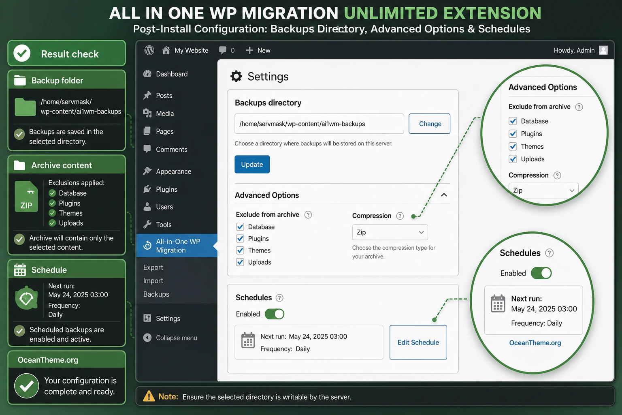Uncheck Database checkbox in main Settings panel

pos(240,227)
